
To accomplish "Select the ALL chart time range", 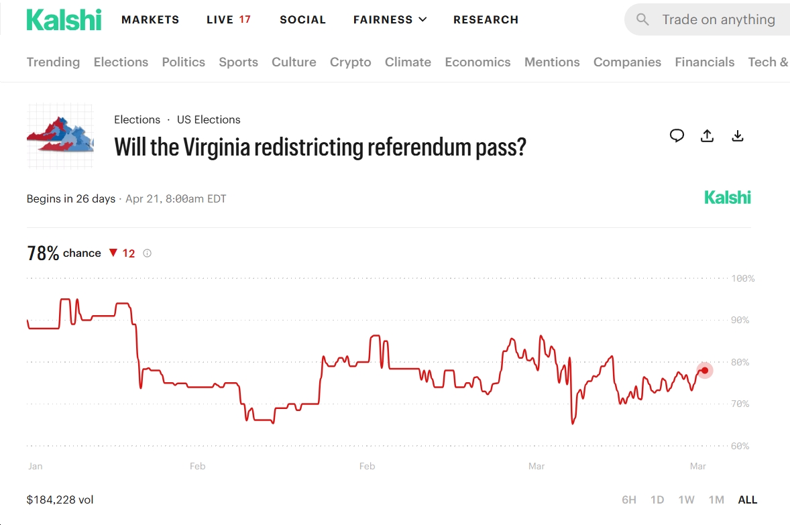I will [x=747, y=500].
